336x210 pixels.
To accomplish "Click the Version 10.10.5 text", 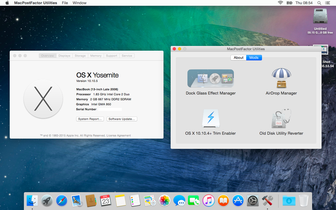I will (x=87, y=81).
